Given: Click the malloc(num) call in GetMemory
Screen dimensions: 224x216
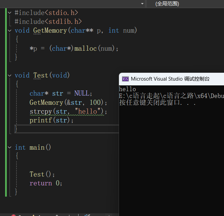Looking at the screenshot, I should [x=94, y=48].
